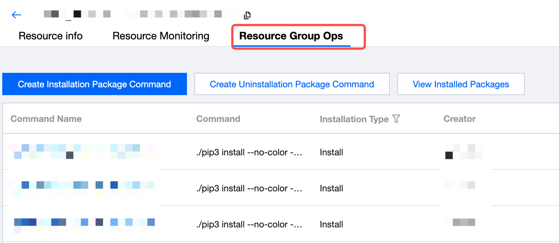Click Create Uninstallation Package Command button
Viewport: 559px width, 243px height.
click(292, 84)
